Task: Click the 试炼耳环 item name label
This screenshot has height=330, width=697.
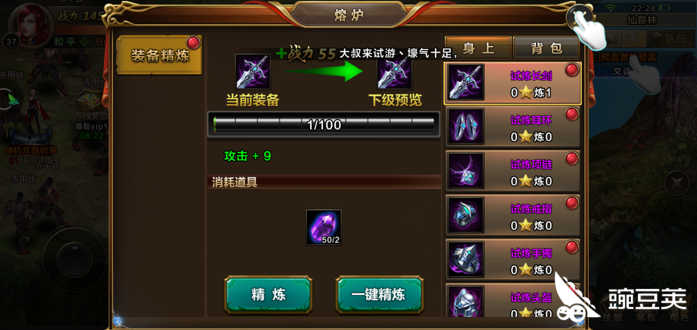Action: (531, 120)
